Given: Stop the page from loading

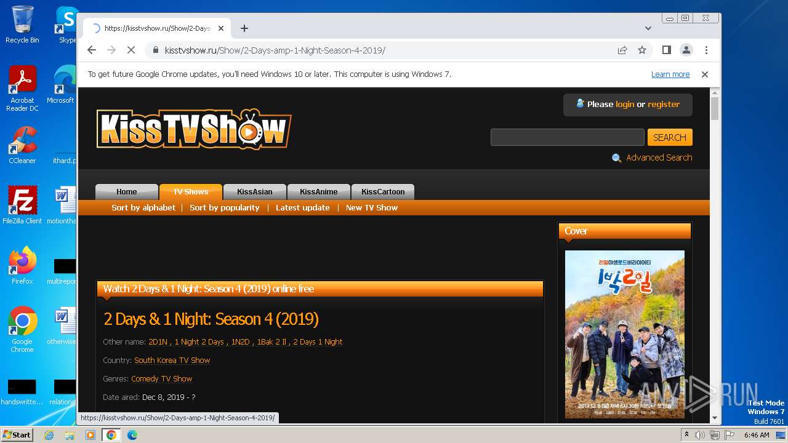Looking at the screenshot, I should [131, 50].
